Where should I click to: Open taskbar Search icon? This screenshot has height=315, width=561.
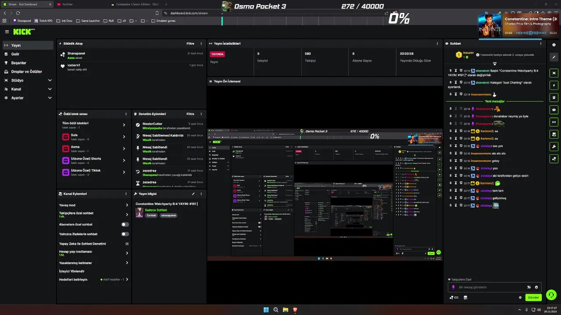pos(276,310)
